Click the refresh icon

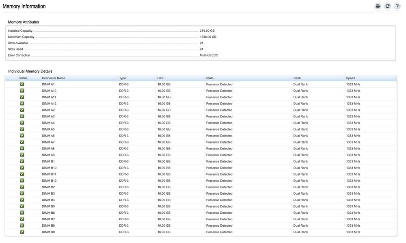pyautogui.click(x=387, y=6)
